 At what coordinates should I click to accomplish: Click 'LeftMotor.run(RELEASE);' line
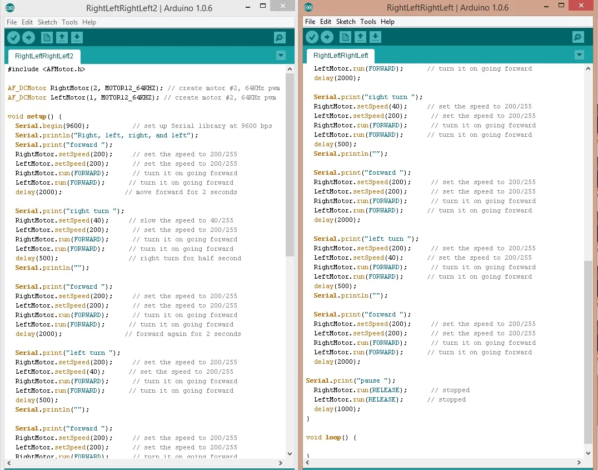tap(358, 400)
